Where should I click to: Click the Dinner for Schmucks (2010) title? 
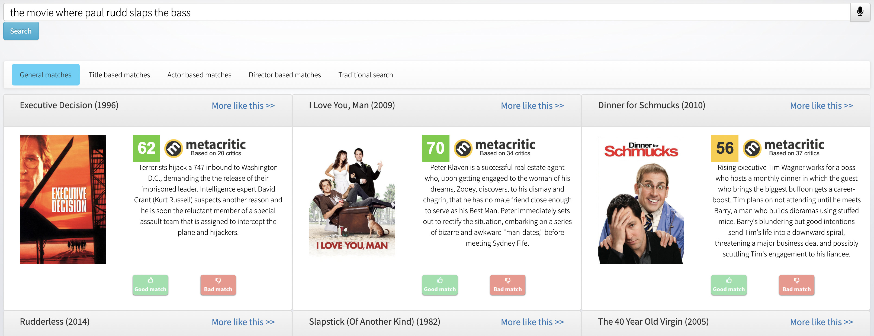click(651, 105)
